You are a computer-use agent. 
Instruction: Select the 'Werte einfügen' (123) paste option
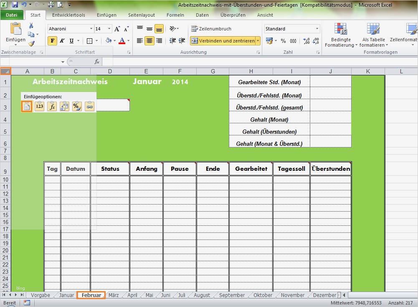tap(39, 106)
